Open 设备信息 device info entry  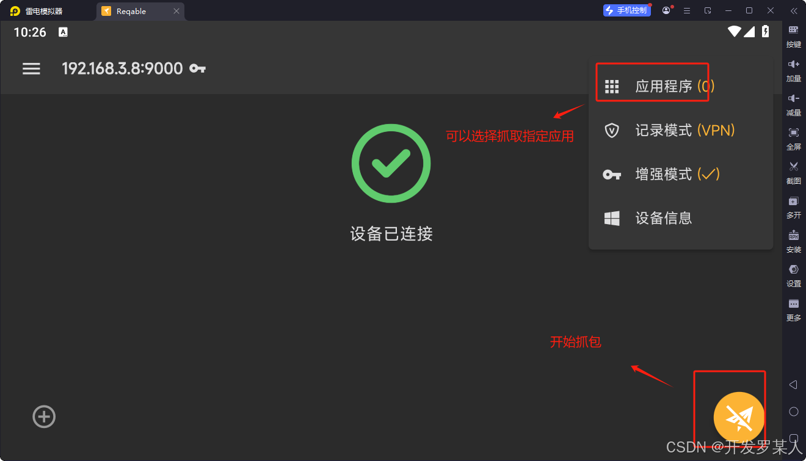[681, 218]
